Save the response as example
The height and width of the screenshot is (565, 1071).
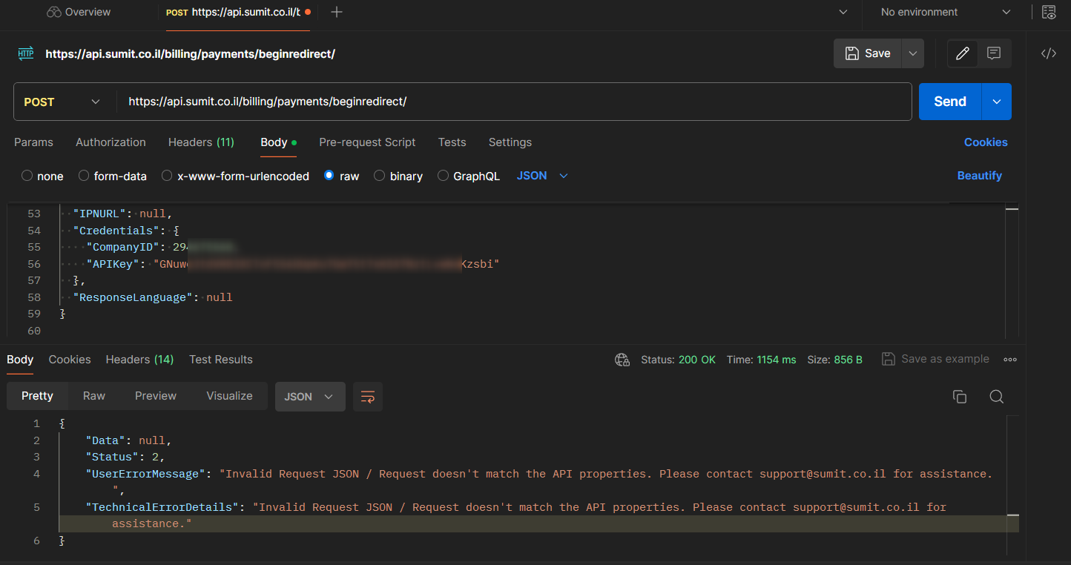[x=935, y=359]
